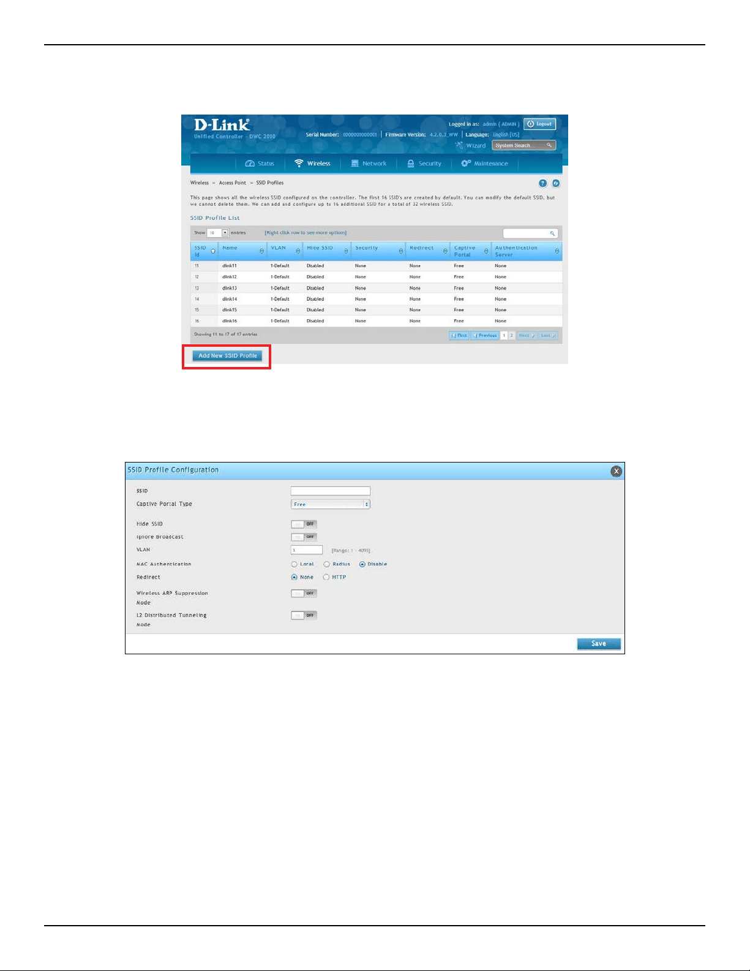Screen dimensions: 750x971
Task: Select the dlink15 table row
Action: [x=376, y=310]
